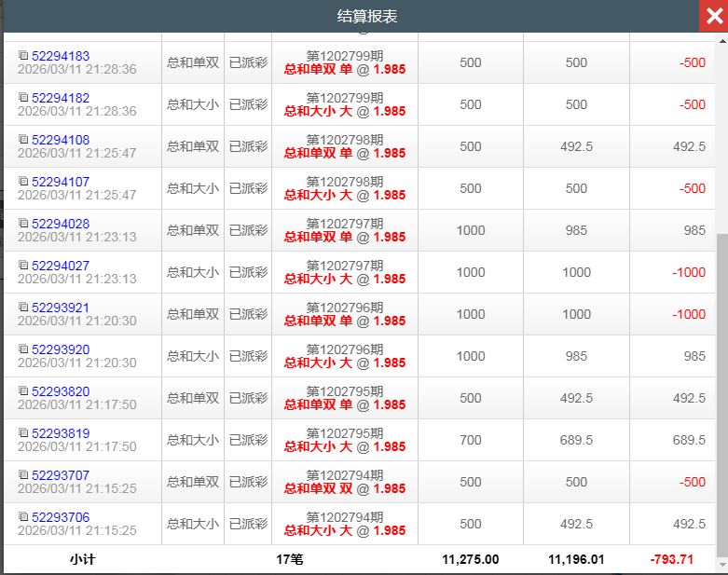
Task: Click subtotal bet amount 11,275.00
Action: (x=471, y=560)
